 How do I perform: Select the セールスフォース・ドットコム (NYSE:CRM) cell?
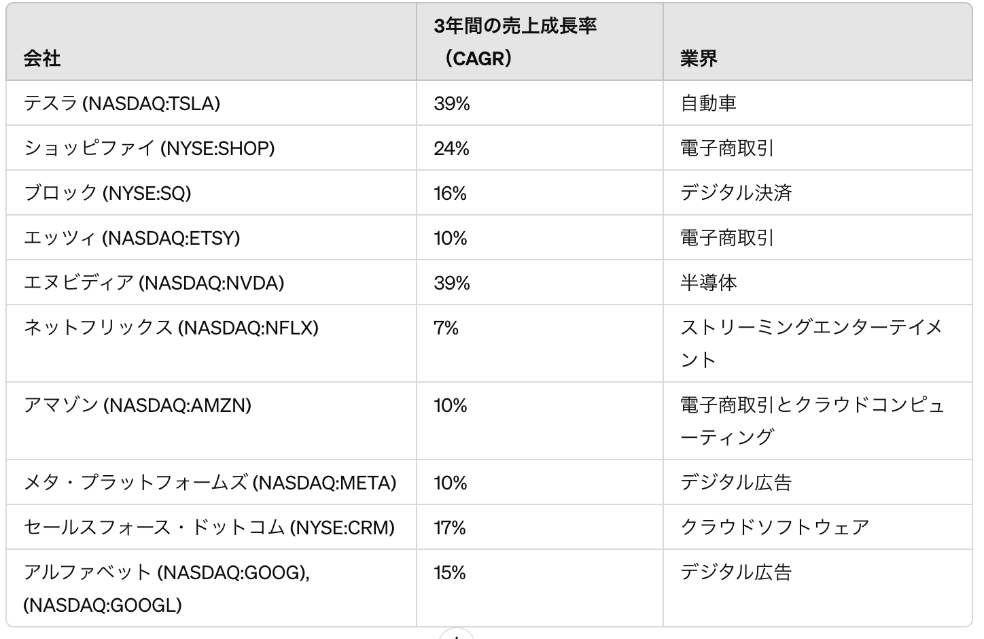[x=209, y=528]
